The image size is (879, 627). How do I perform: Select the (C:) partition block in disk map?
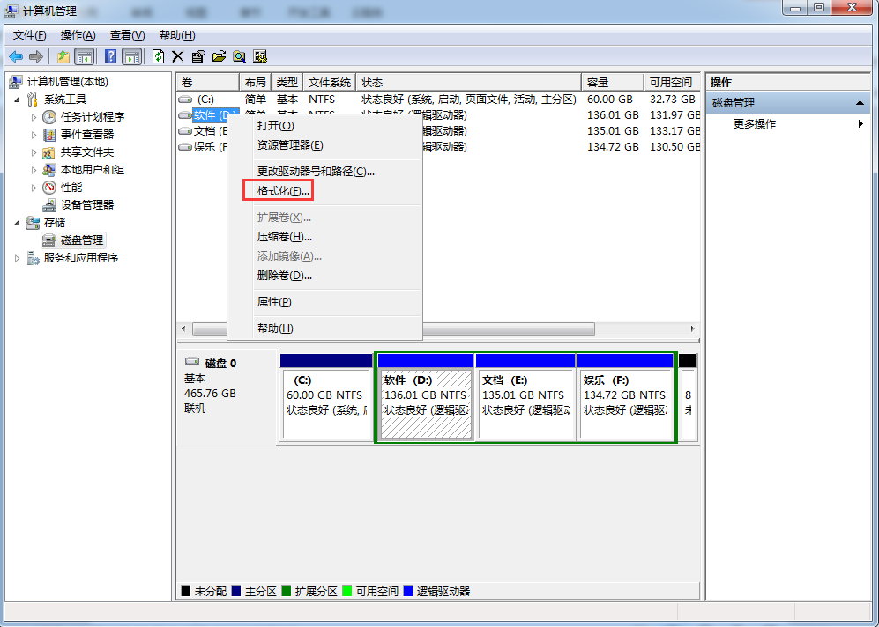pyautogui.click(x=326, y=397)
